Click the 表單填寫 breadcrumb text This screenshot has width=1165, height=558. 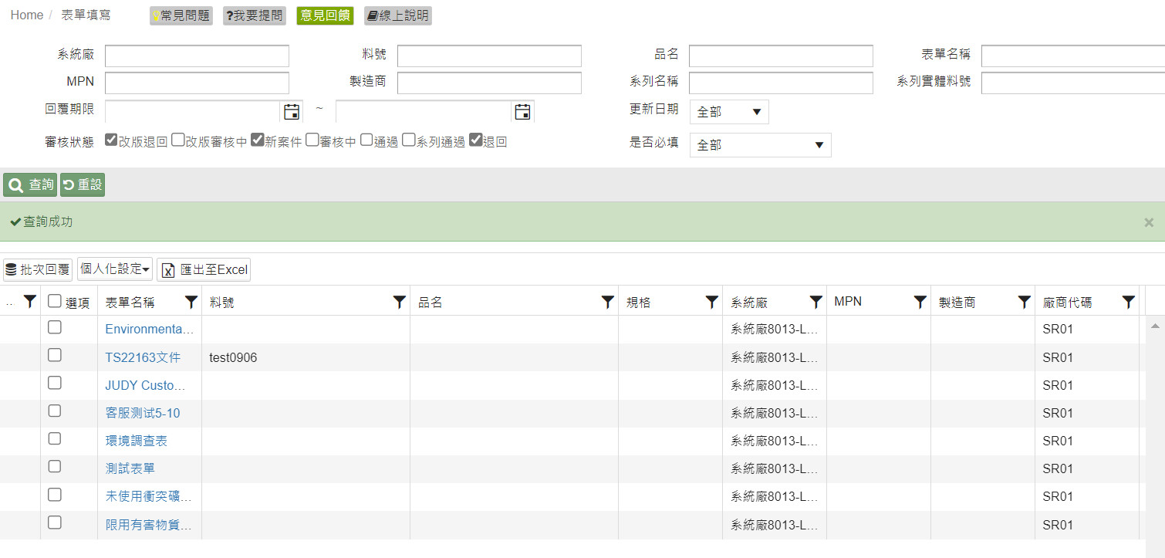(x=86, y=15)
